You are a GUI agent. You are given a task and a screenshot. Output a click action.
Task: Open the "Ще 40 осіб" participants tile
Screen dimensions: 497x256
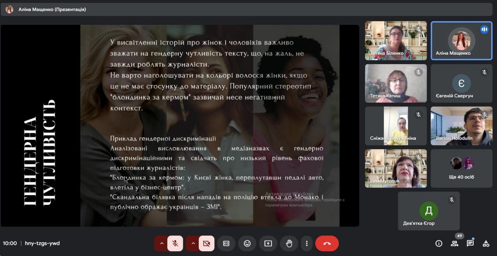[461, 169]
